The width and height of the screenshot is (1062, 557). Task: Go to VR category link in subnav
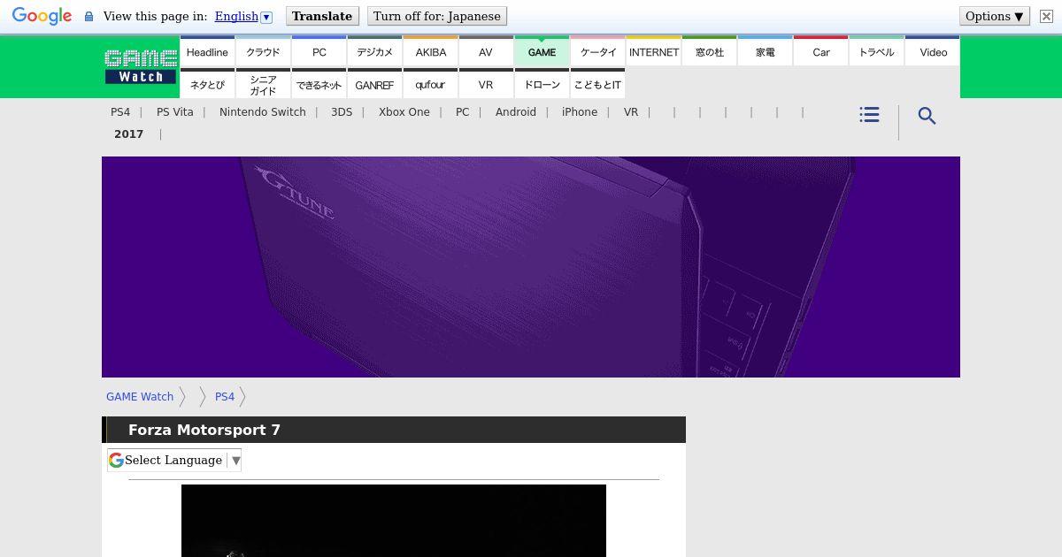tap(631, 112)
